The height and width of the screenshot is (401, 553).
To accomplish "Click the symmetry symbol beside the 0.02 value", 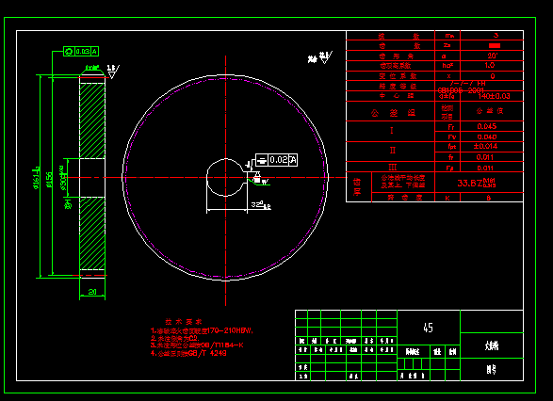I will click(261, 160).
